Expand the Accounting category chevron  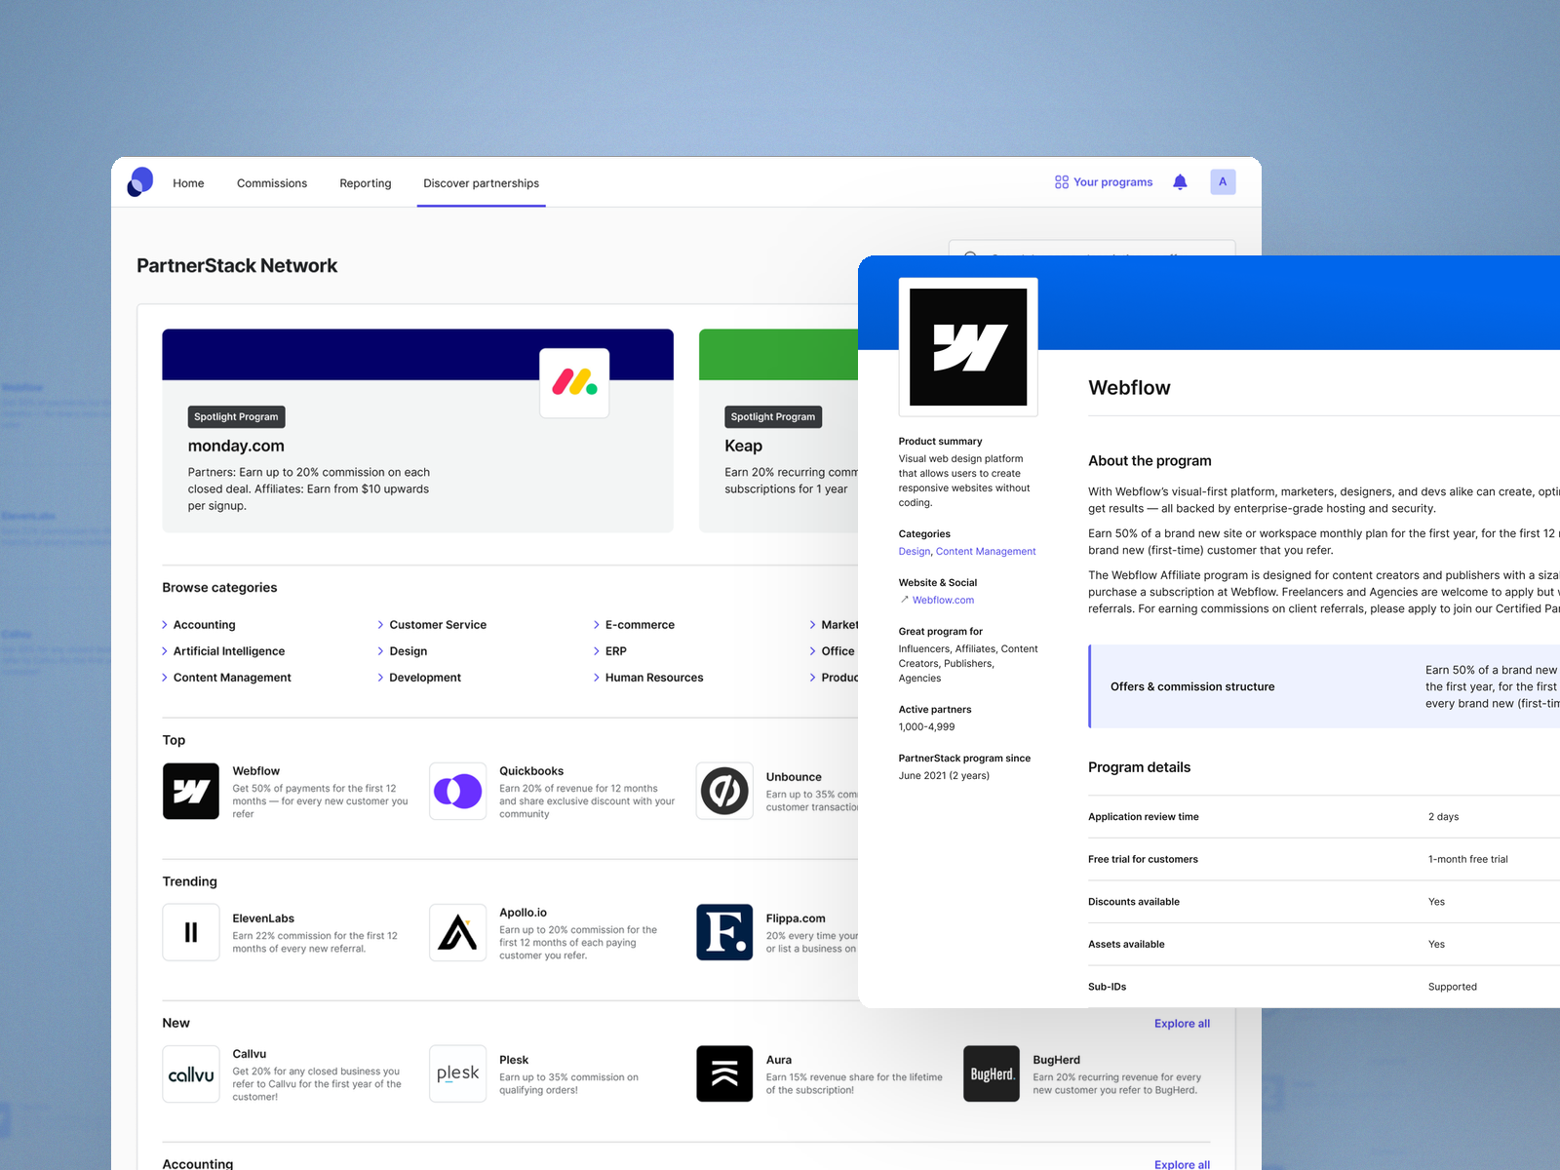click(x=165, y=625)
